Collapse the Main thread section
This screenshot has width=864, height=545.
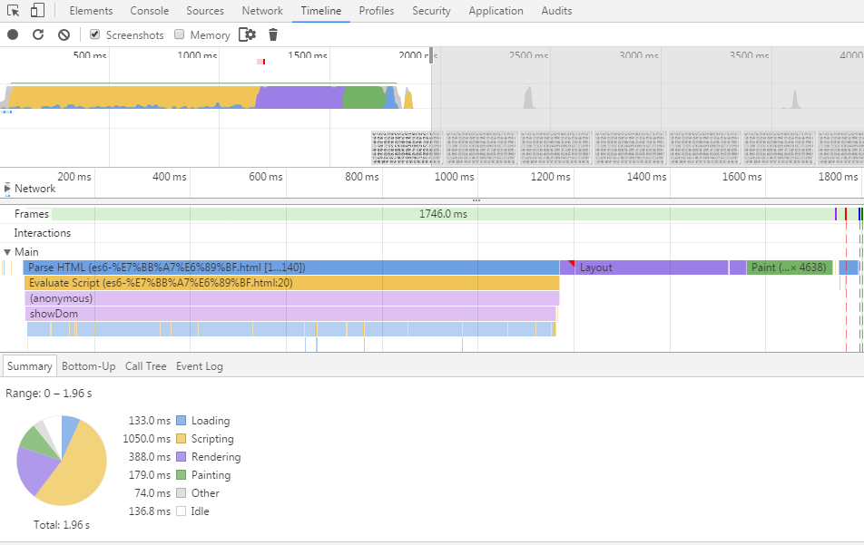click(x=7, y=251)
